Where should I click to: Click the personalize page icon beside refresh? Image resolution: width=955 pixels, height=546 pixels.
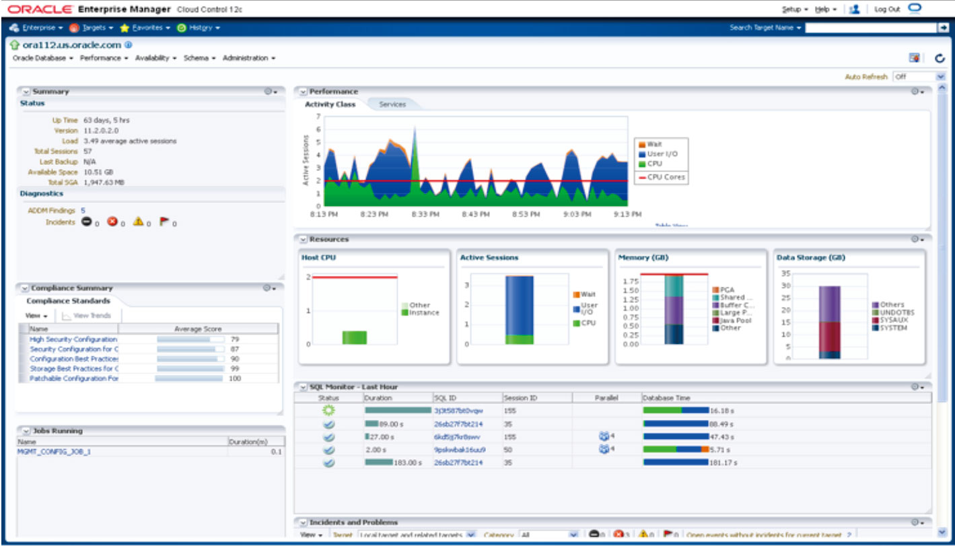[x=915, y=59]
